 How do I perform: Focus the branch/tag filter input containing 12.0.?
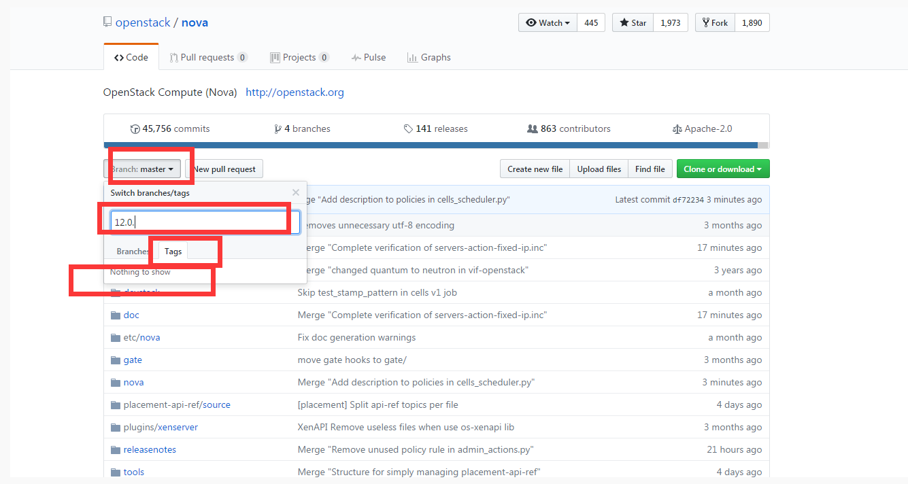click(205, 222)
